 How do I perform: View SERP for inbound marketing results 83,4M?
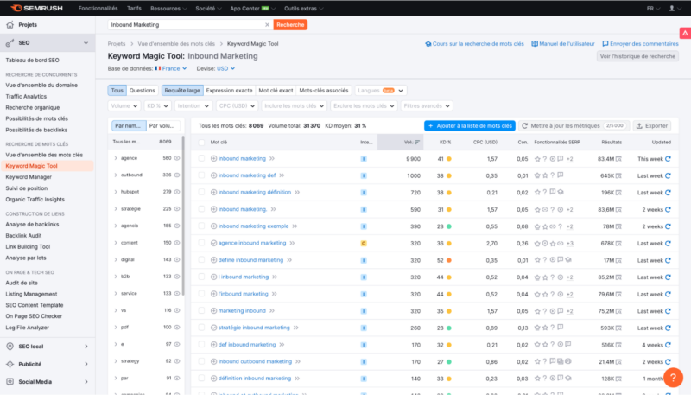pos(618,159)
